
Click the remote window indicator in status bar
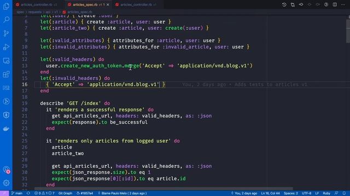point(4,193)
